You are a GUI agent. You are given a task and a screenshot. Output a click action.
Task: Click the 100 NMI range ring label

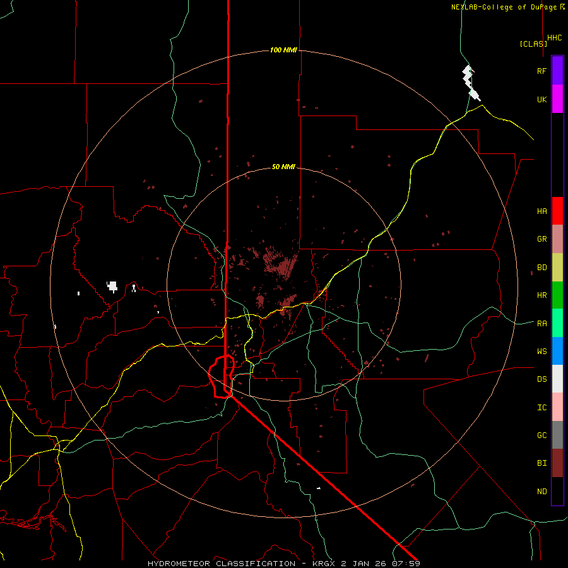pos(283,50)
